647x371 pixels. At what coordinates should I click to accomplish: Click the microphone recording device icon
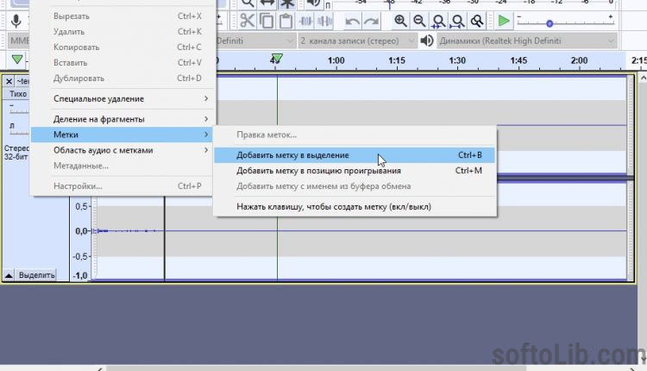point(16,21)
